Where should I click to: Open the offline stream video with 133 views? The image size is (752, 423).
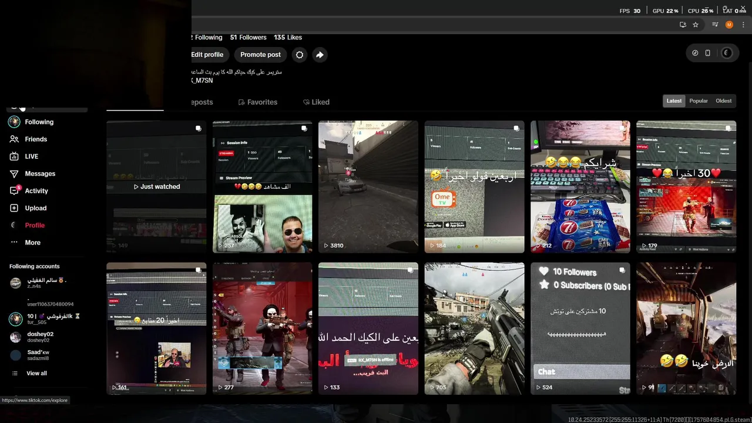[x=368, y=328]
